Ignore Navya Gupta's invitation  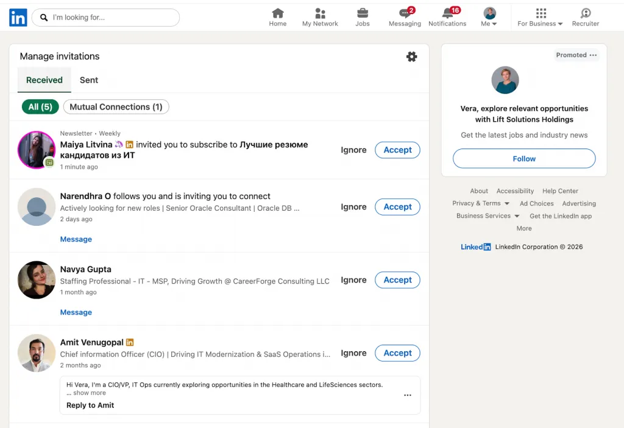point(353,280)
